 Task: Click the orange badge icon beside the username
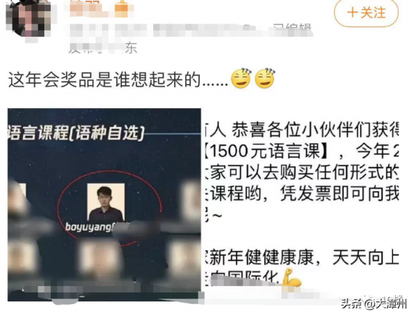(x=121, y=9)
